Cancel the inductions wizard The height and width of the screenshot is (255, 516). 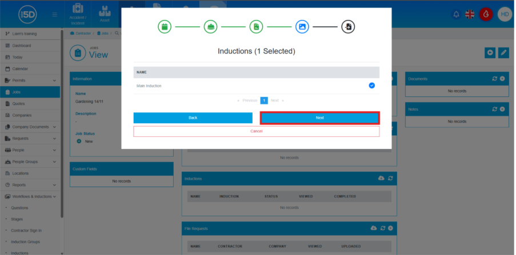pos(256,131)
